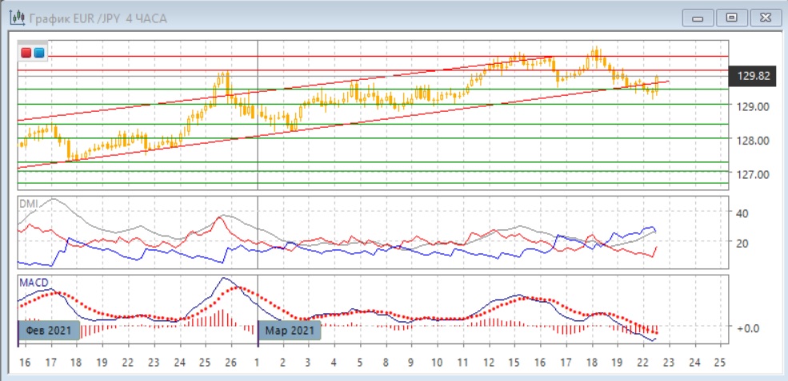The image size is (788, 381).
Task: Minimize the EUR/JPY chart window
Action: coord(698,18)
